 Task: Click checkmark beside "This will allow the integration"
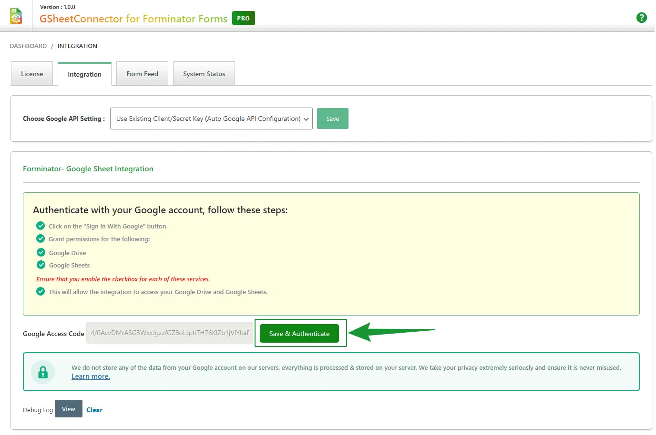(41, 291)
